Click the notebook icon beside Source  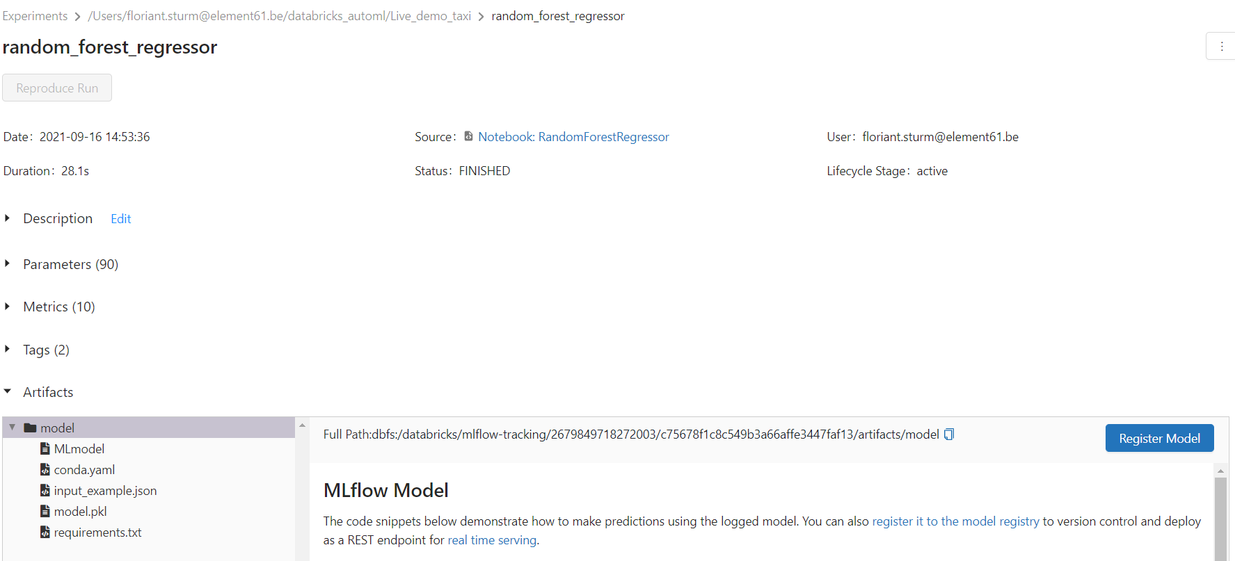tap(468, 136)
